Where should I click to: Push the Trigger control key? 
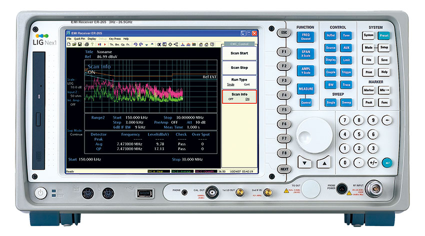tap(346, 72)
